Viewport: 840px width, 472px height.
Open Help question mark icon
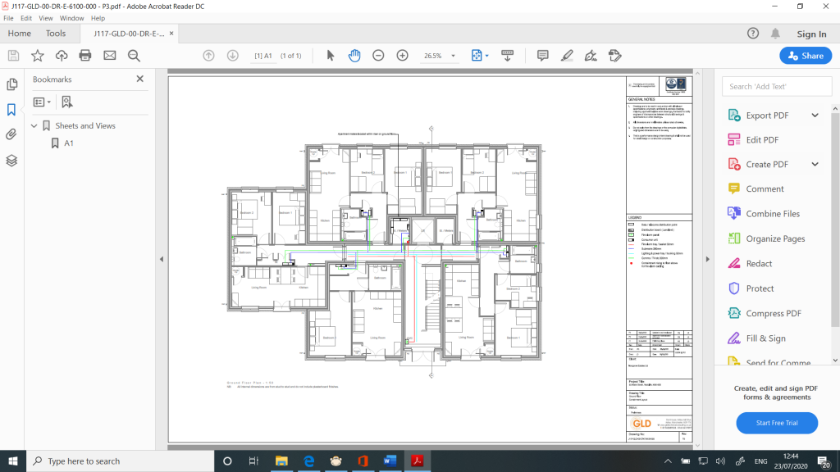[753, 33]
